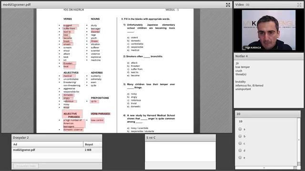Click the NOUNS heading in the document
The width and height of the screenshot is (305, 171).
tap(95, 19)
